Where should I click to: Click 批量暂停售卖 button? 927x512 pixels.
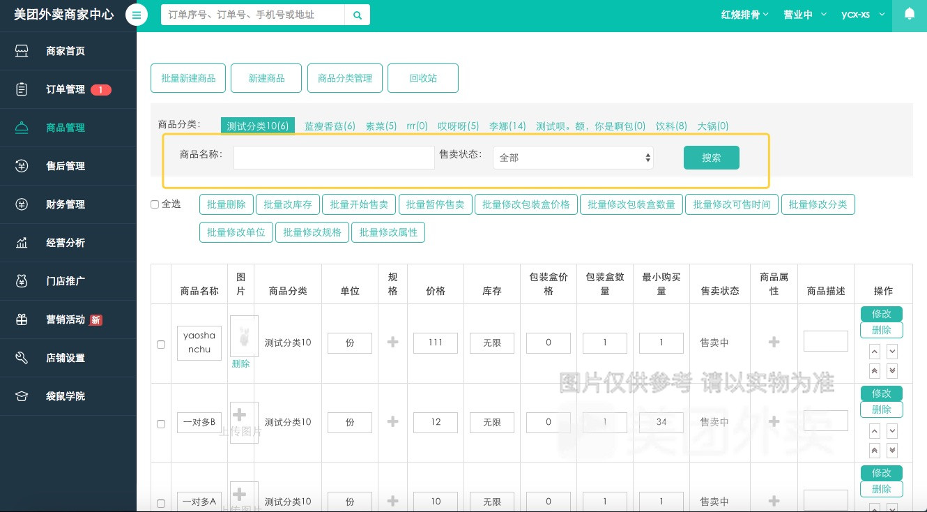click(x=436, y=204)
